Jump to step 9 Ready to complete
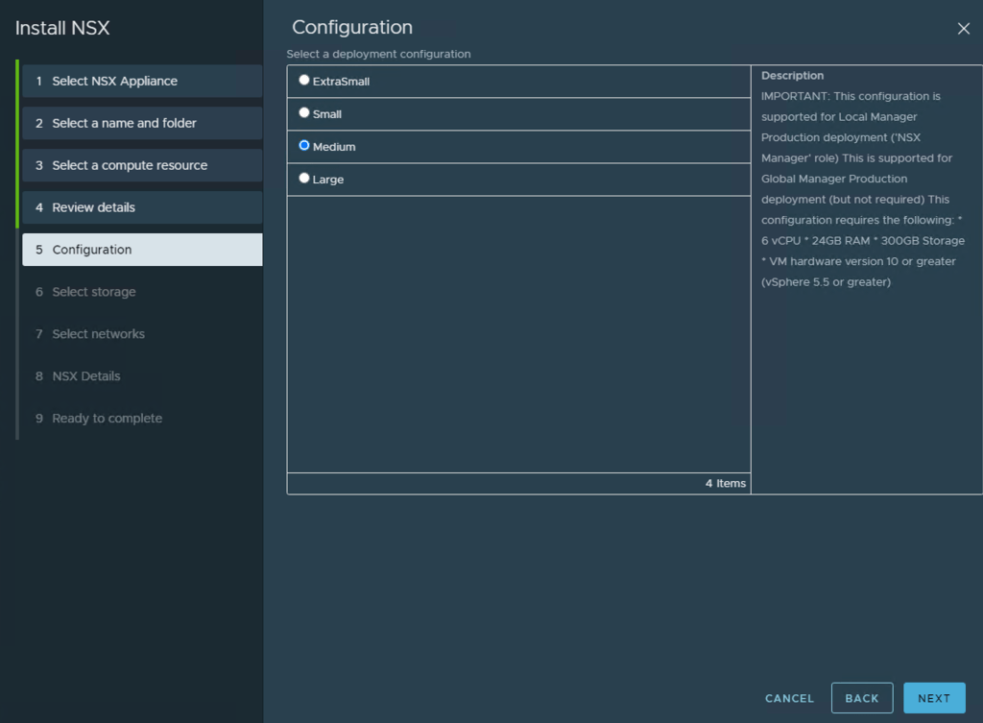The image size is (983, 723). click(107, 419)
